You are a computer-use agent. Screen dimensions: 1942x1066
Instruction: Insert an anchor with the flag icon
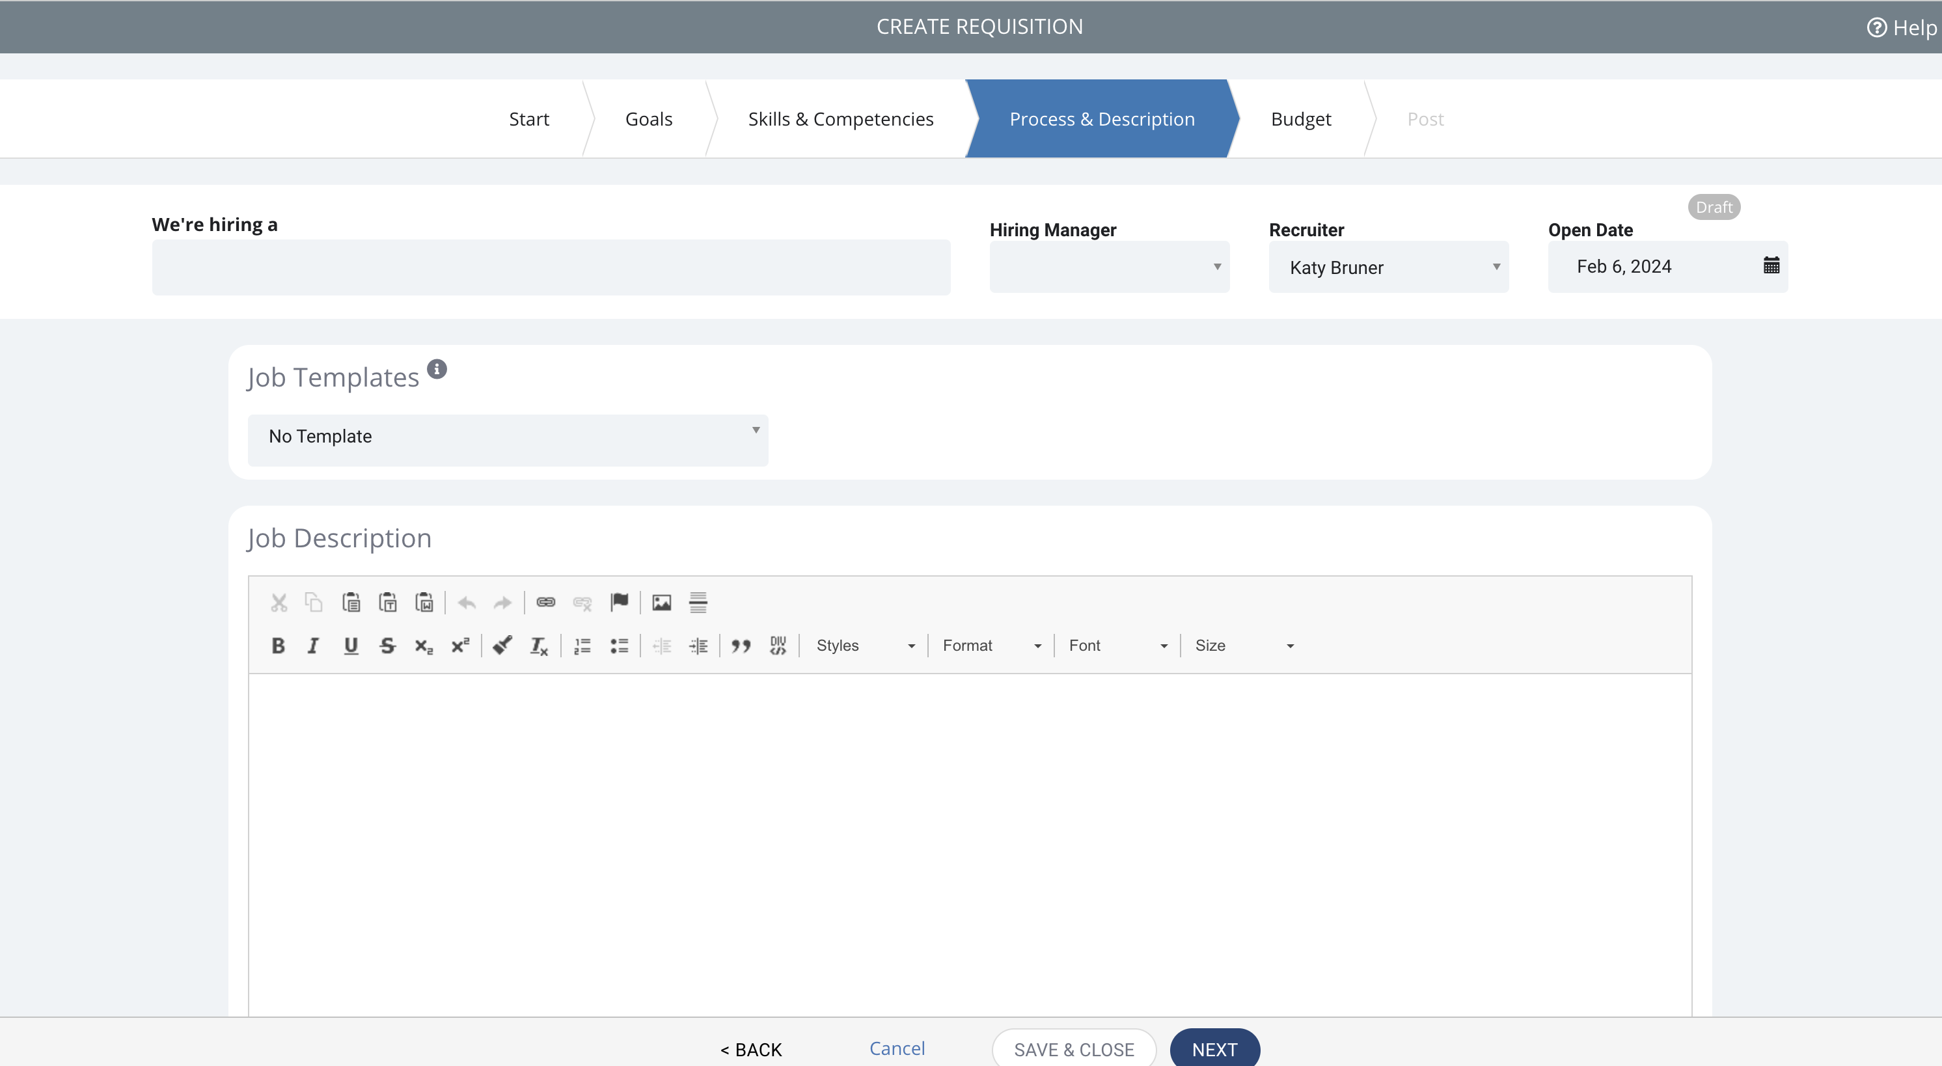pos(619,603)
